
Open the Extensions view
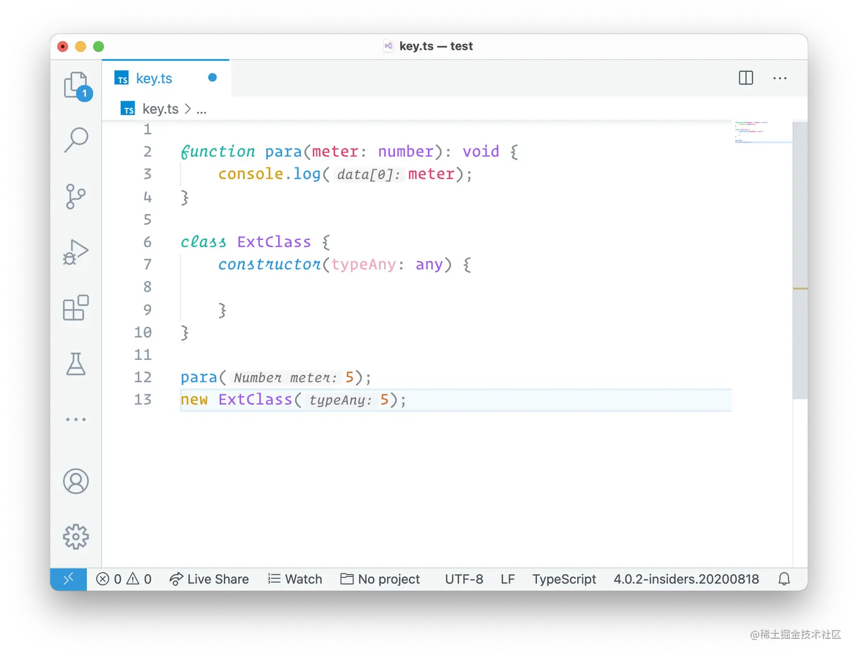75,308
